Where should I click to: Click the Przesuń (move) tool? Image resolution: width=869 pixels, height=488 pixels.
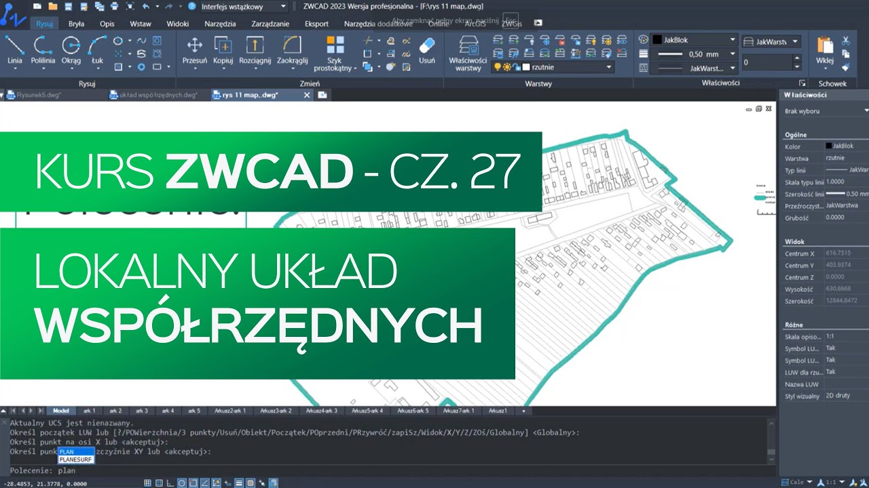pyautogui.click(x=195, y=49)
